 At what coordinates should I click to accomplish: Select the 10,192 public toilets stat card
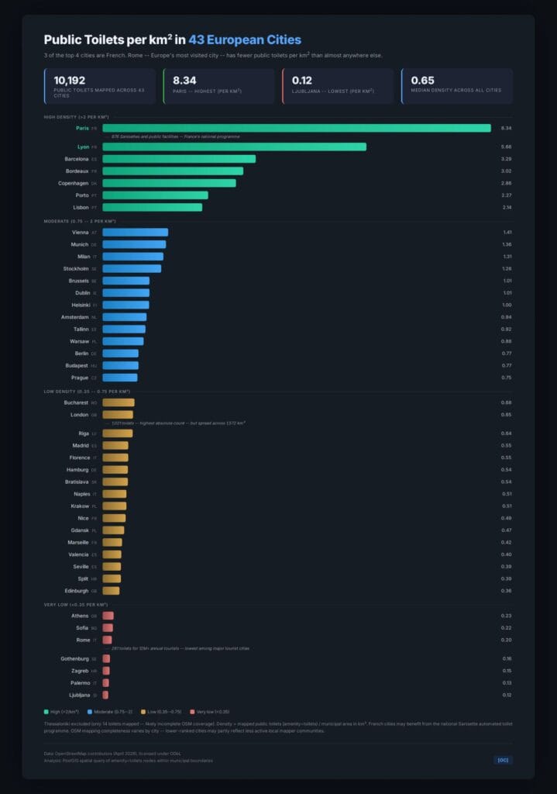(101, 86)
